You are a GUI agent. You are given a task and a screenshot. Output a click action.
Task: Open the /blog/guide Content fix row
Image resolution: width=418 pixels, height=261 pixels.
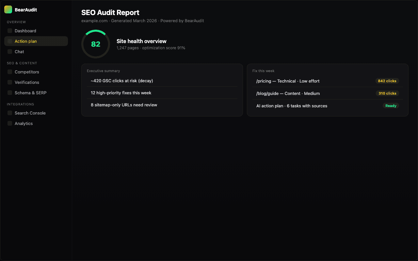(x=328, y=93)
